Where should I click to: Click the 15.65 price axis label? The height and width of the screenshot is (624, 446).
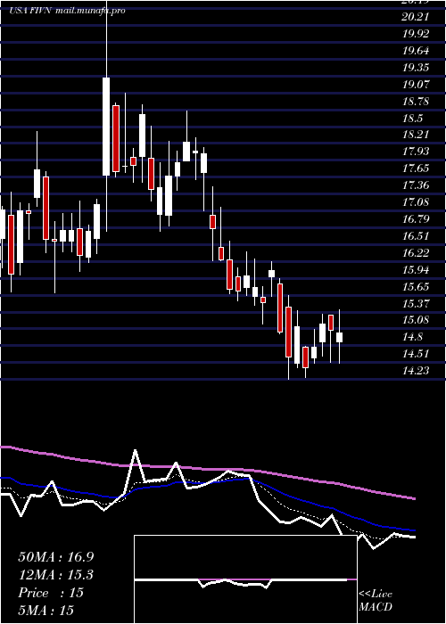pyautogui.click(x=416, y=286)
